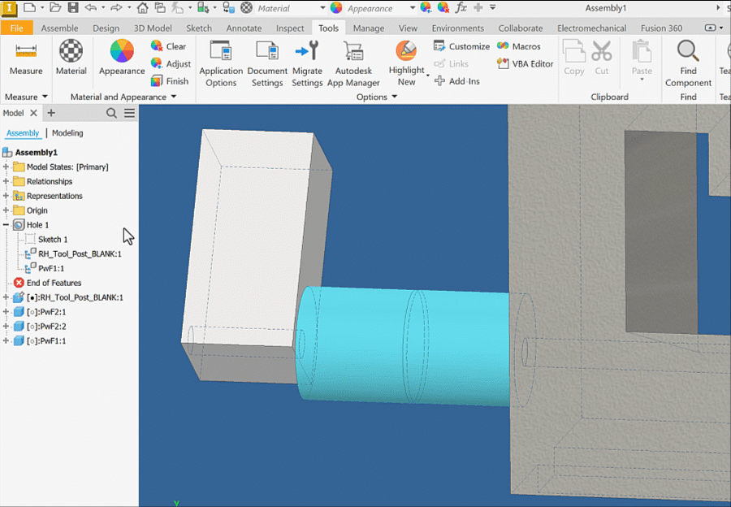Select the Modeling browser view tab
This screenshot has width=731, height=507.
67,133
